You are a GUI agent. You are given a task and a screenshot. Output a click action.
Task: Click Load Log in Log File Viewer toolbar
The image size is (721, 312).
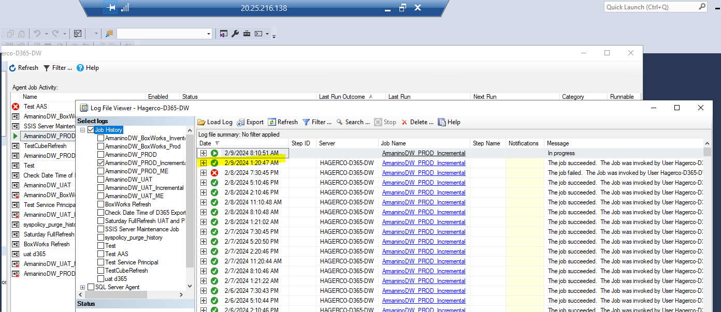215,122
